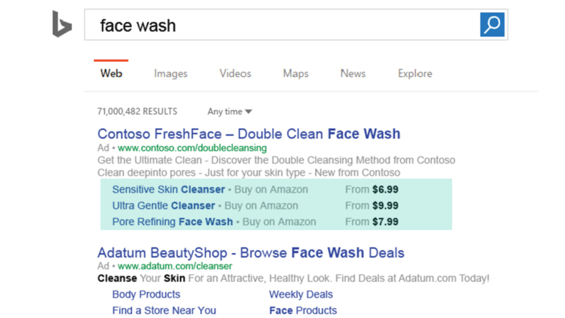Open the Videos tab
This screenshot has height=318, width=565.
pos(235,73)
